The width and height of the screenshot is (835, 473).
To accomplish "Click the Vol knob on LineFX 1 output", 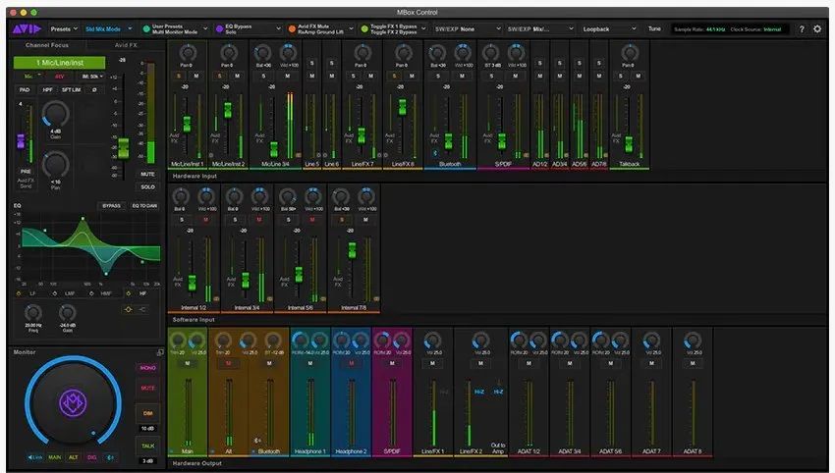I will (432, 341).
